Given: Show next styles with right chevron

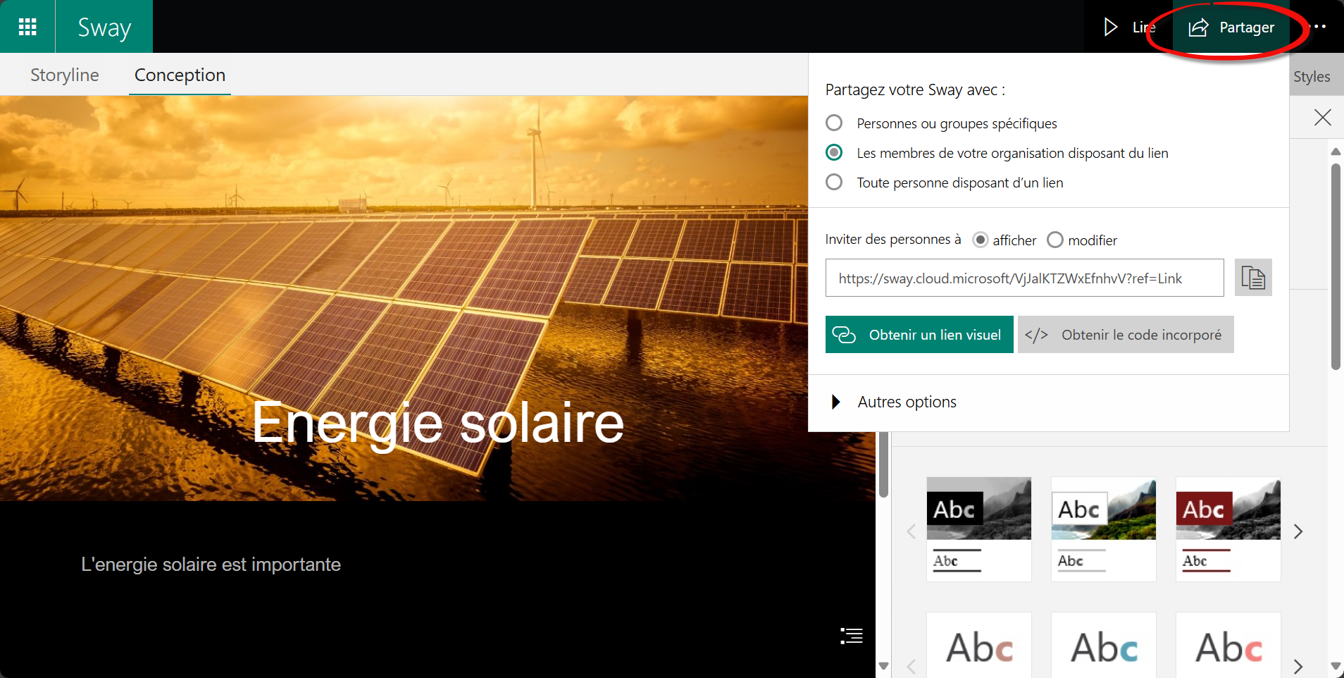Looking at the screenshot, I should tap(1298, 531).
